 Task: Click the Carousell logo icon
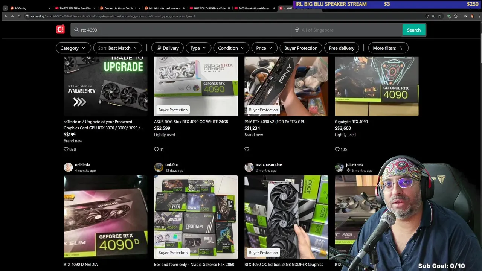60,30
